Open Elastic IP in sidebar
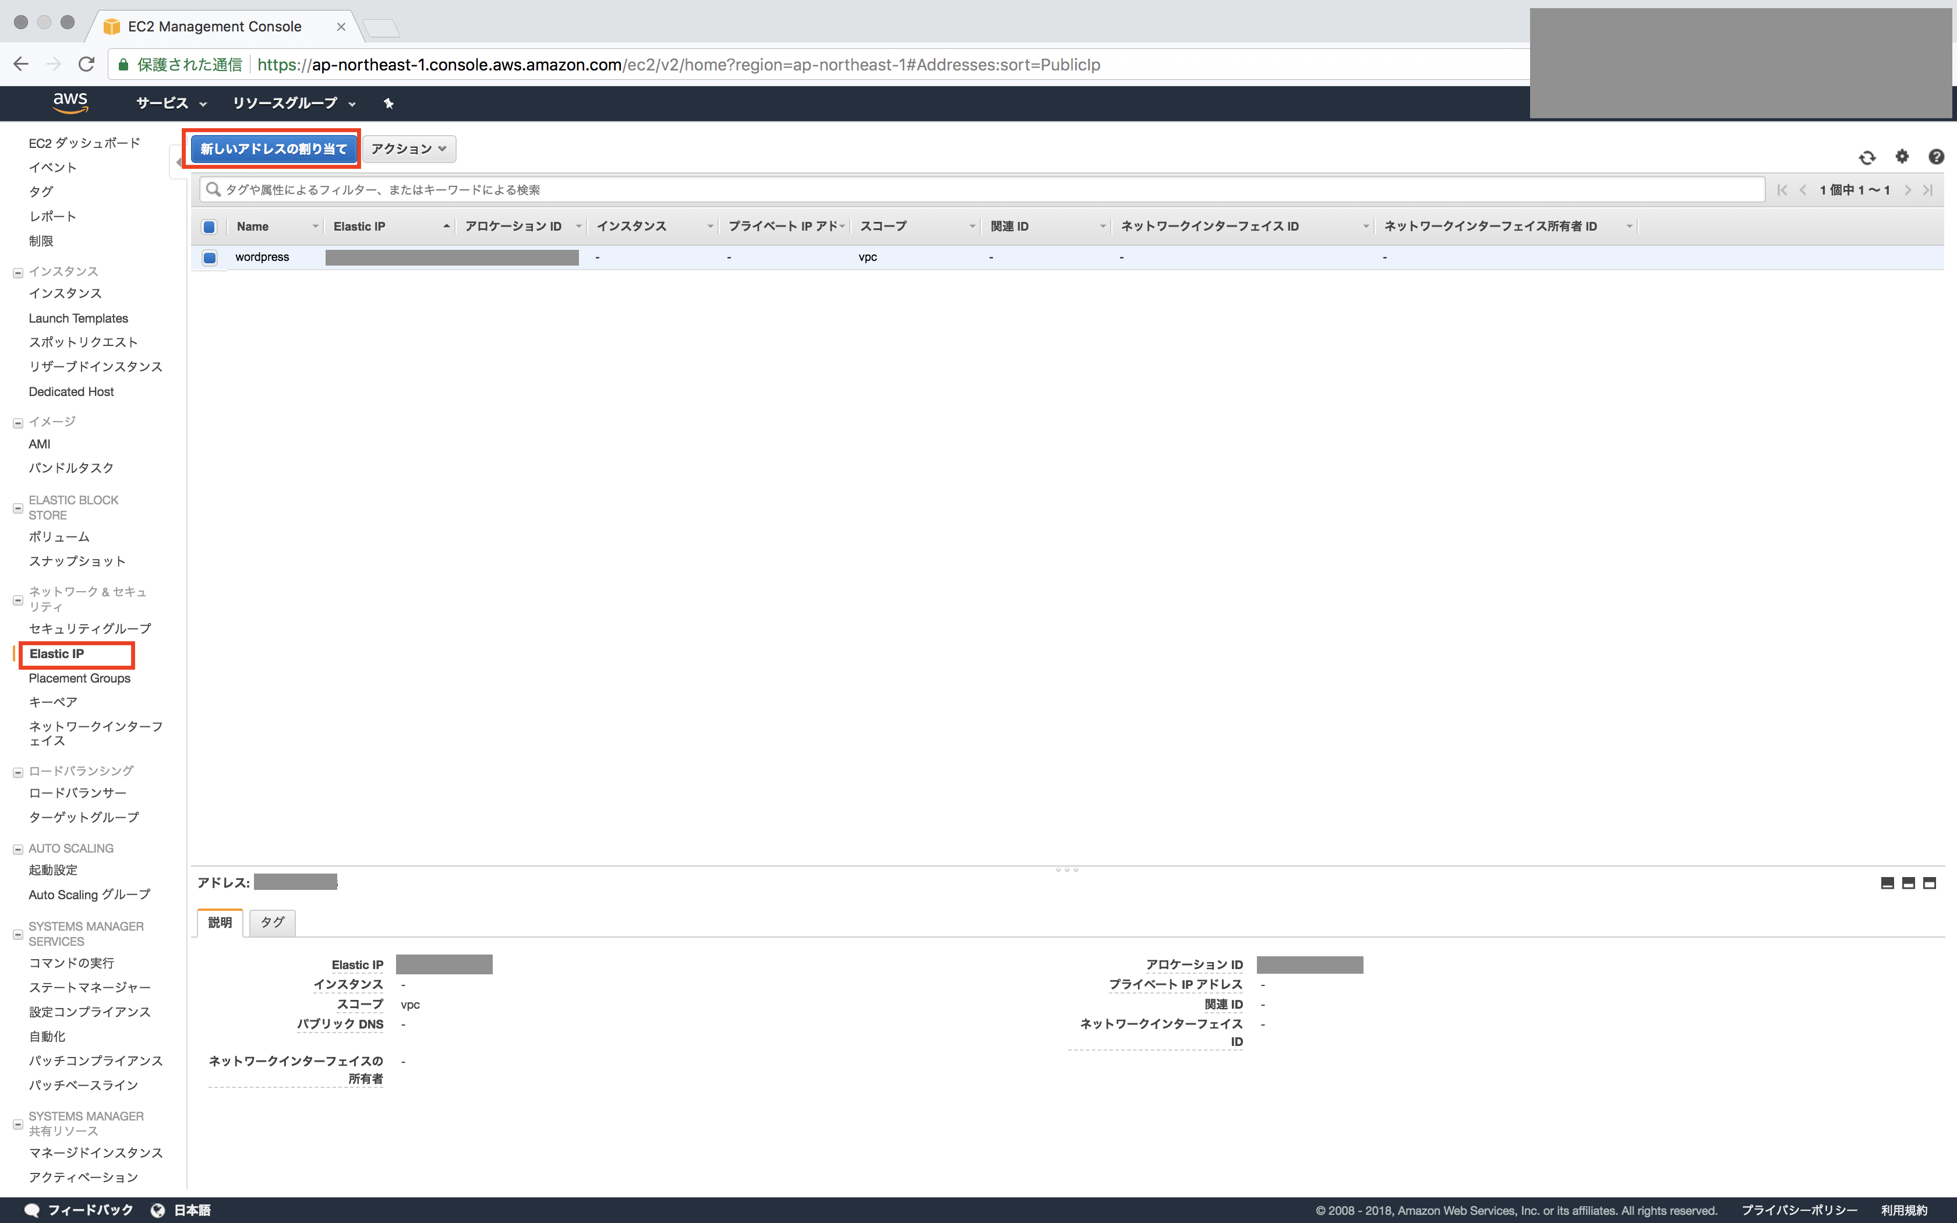Image resolution: width=1957 pixels, height=1223 pixels. click(x=56, y=653)
